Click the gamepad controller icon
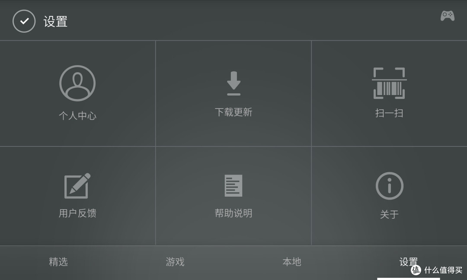Image resolution: width=467 pixels, height=280 pixels. point(448,16)
